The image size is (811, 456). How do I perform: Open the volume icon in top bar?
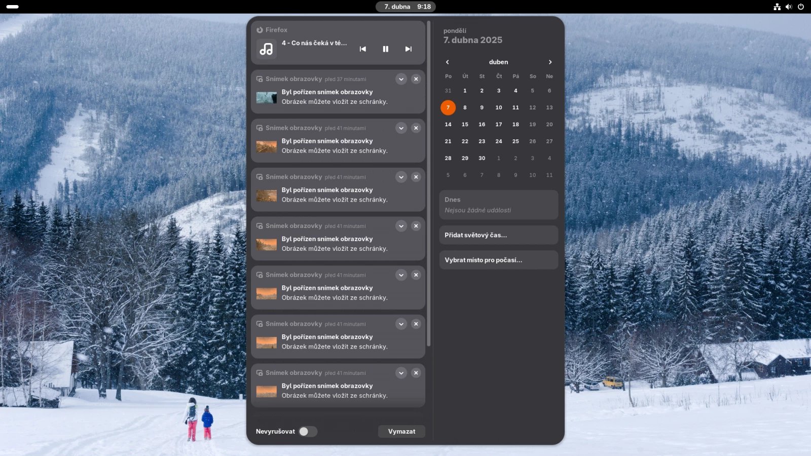789,7
